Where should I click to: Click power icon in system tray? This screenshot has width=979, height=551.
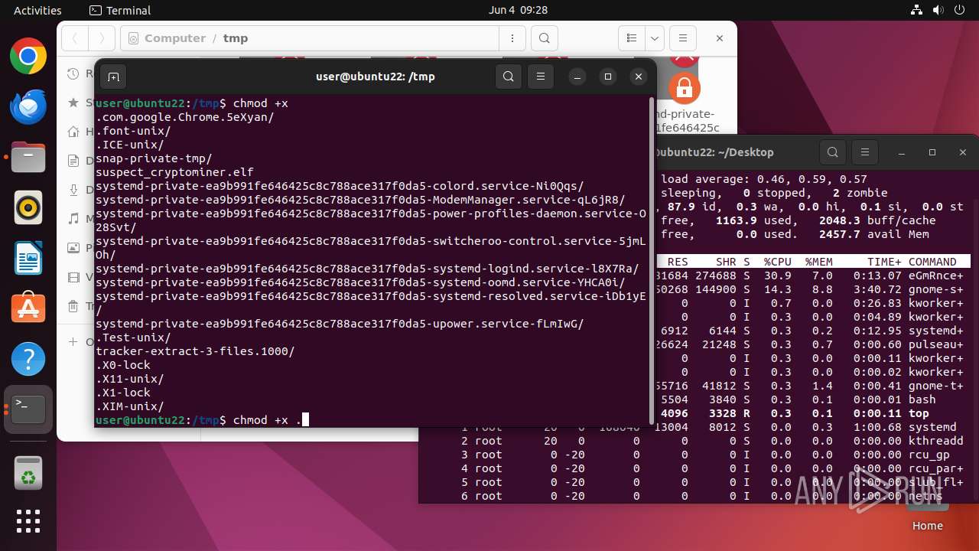(x=960, y=10)
